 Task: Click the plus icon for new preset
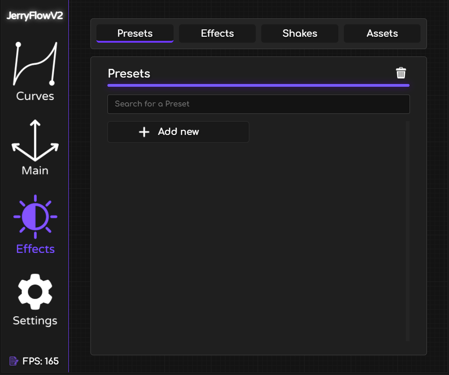[x=144, y=132]
